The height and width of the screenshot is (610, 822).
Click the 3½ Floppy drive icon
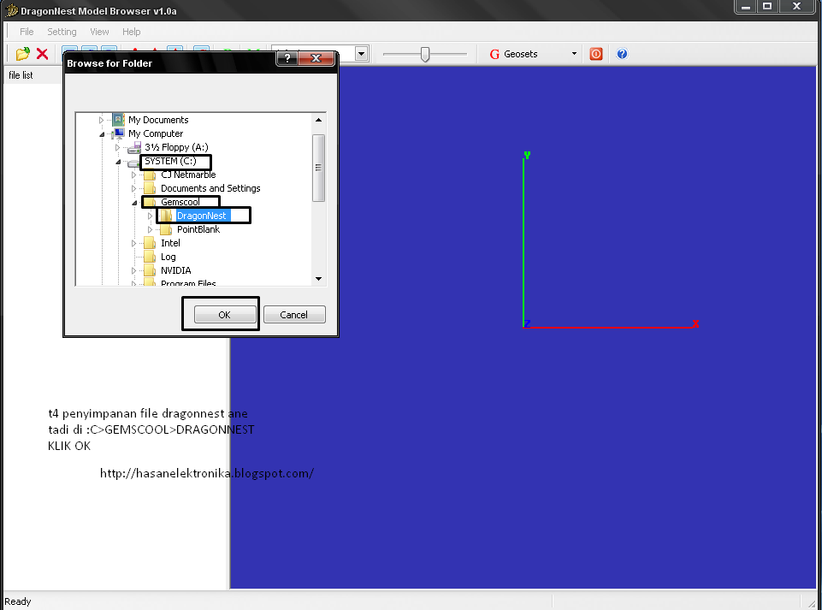[134, 147]
